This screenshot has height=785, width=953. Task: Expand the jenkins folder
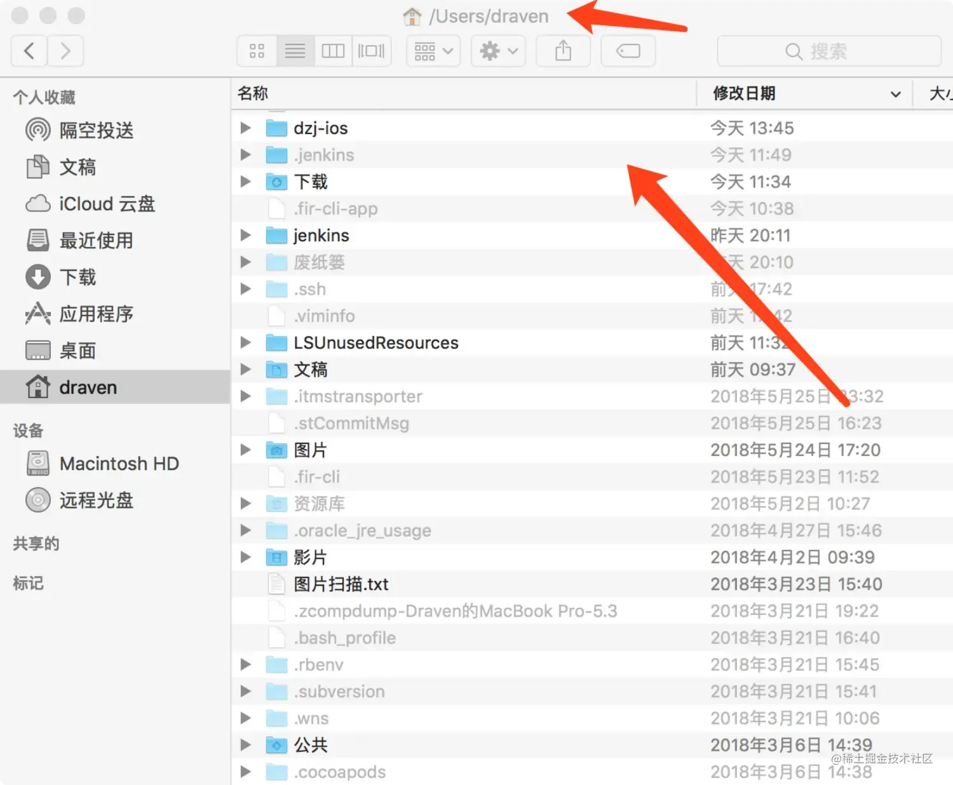tap(245, 236)
